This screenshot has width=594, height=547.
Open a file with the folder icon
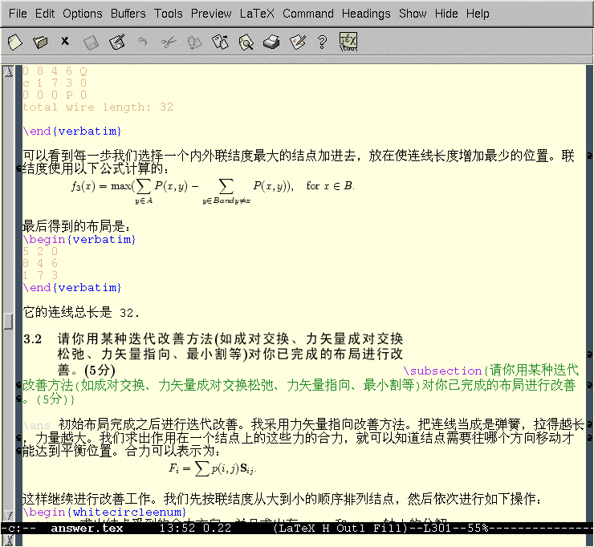point(40,41)
